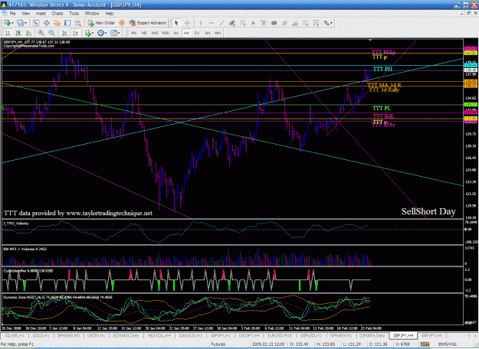Expand the periods dropdown arrow
The image size is (479, 349).
106,33
